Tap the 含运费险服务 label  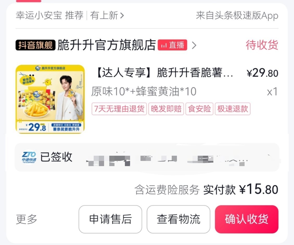(167, 190)
